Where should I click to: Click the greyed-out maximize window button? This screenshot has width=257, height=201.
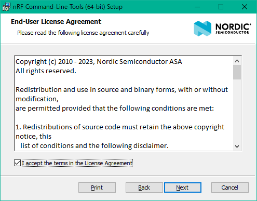(221, 7)
